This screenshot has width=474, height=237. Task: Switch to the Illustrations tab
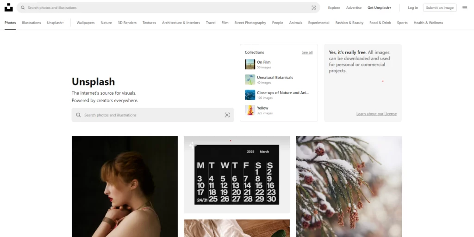[x=31, y=23]
